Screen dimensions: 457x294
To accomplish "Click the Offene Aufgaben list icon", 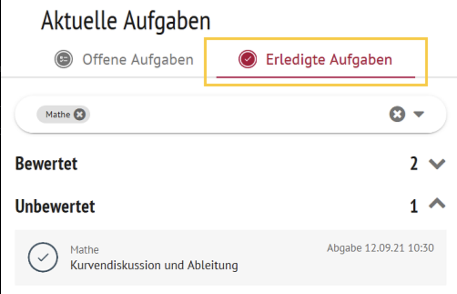I will tap(64, 60).
